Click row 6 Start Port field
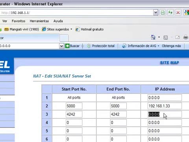189x142 pixels. tap(74, 139)
